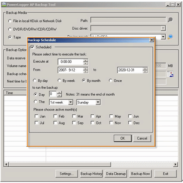
Task: Click the tape device search icon
Action: [170, 37]
